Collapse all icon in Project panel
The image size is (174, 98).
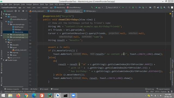point(19,11)
